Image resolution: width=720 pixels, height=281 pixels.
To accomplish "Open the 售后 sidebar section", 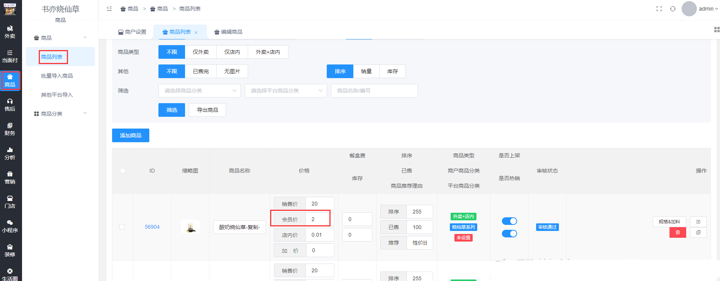I will (x=10, y=105).
